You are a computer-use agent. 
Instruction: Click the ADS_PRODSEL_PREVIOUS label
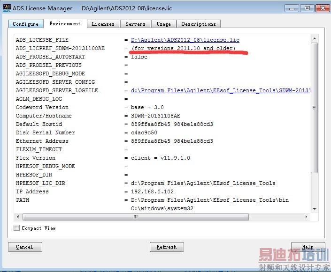point(49,65)
